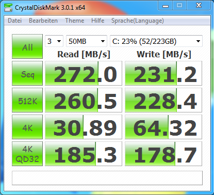Start the 4K QD32 benchmark test
The height and width of the screenshot is (195, 214).
[27, 154]
